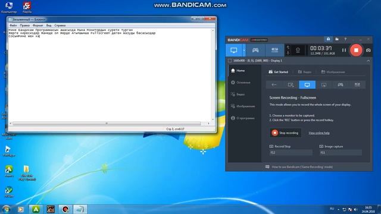Select Screen Recording mode in Bandicam top toolbar

coord(234,50)
